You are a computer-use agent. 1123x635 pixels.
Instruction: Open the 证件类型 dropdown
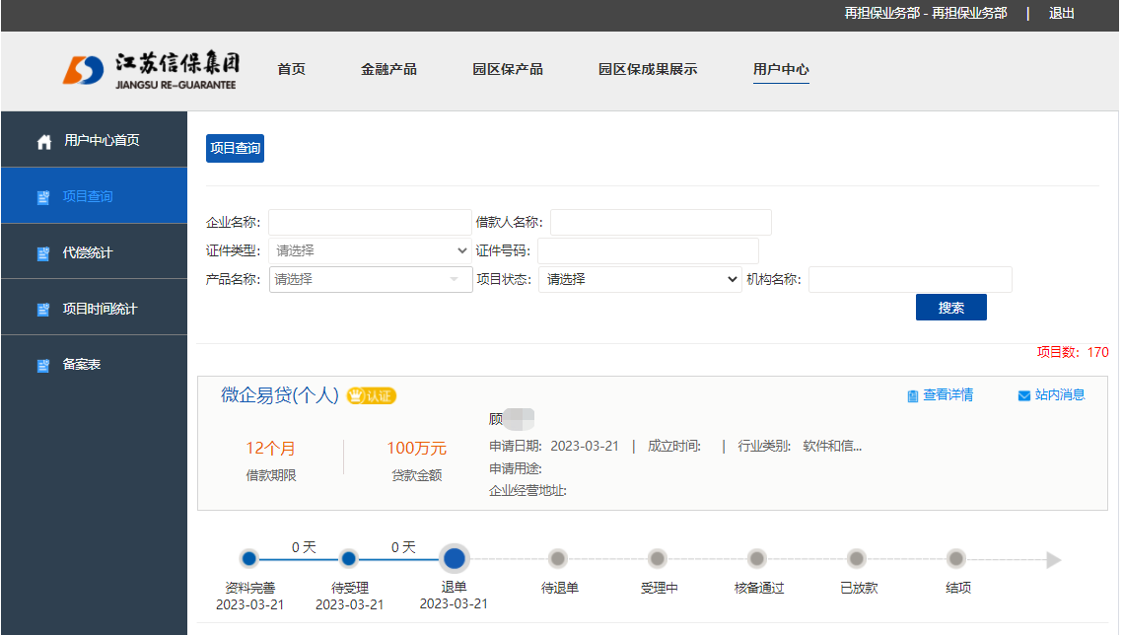click(x=371, y=250)
